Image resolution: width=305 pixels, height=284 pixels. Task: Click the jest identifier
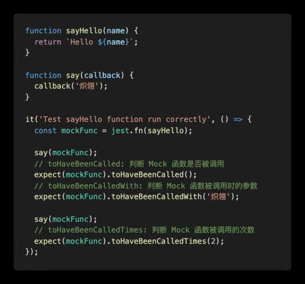coord(120,130)
